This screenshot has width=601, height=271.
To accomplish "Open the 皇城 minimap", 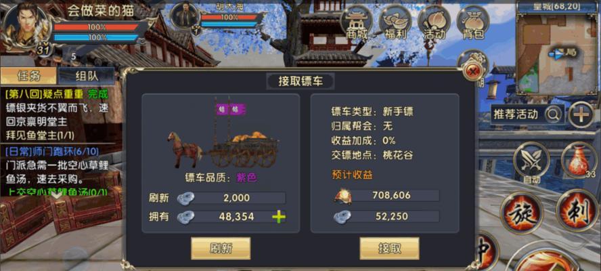I will [x=557, y=49].
